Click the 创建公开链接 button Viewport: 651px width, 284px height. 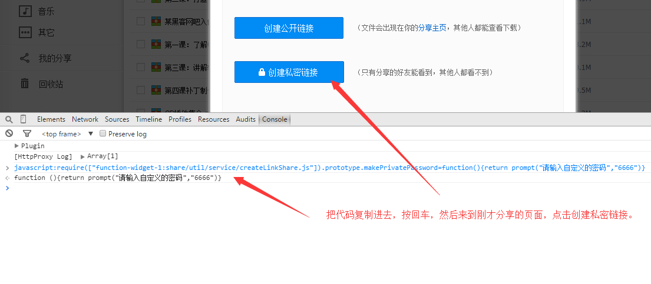[289, 28]
